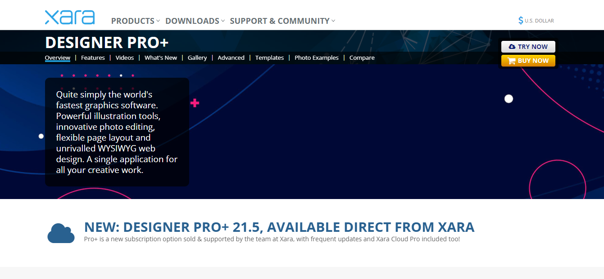Click the Pro+ subscription description text
Screen dimensions: 604x279
pyautogui.click(x=272, y=239)
